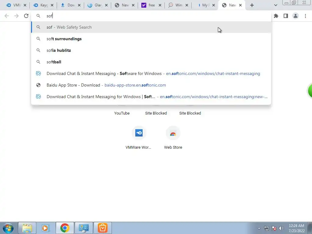Image resolution: width=312 pixels, height=234 pixels.
Task: Open Windows Media Player from the taskbar
Action: coord(45,228)
